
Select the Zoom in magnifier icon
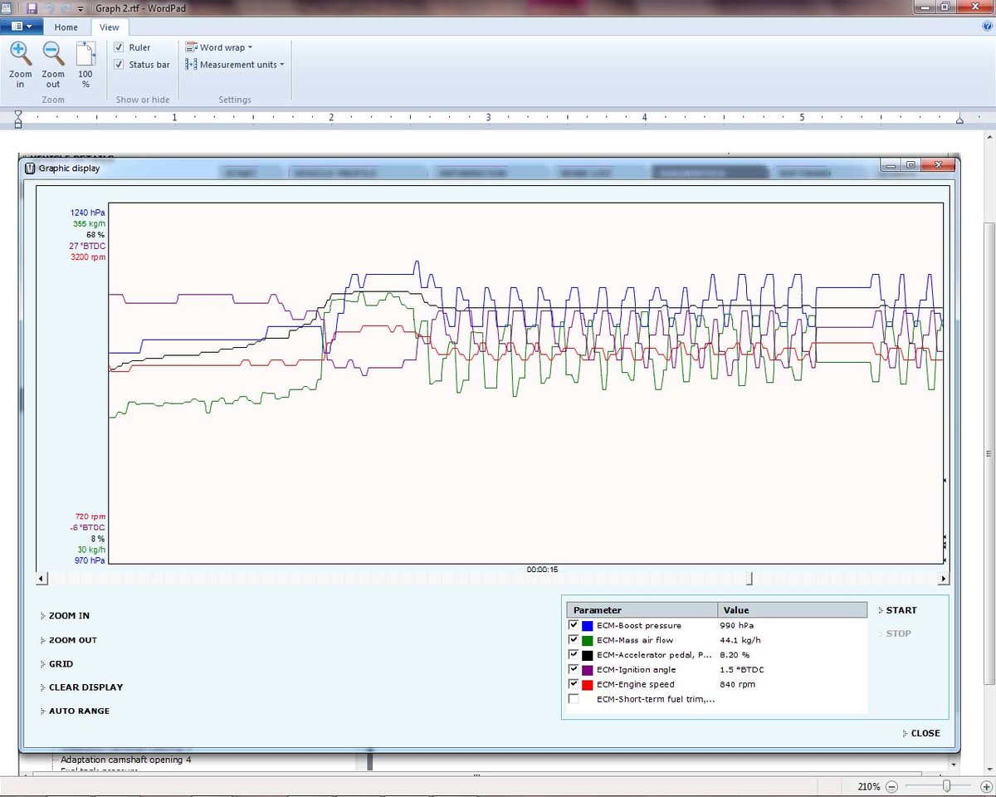20,55
